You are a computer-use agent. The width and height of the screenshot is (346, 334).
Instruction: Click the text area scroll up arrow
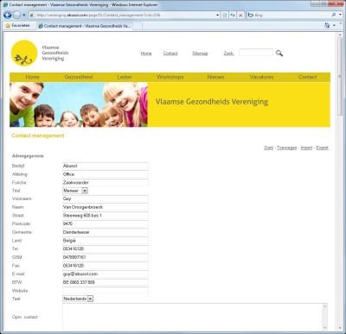point(325,306)
